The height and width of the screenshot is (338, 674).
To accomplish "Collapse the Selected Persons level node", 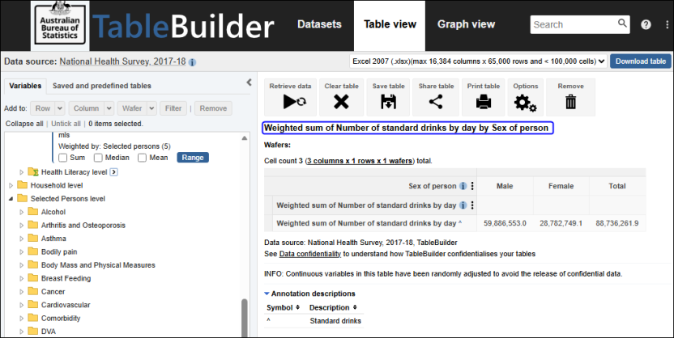I will 11,199.
